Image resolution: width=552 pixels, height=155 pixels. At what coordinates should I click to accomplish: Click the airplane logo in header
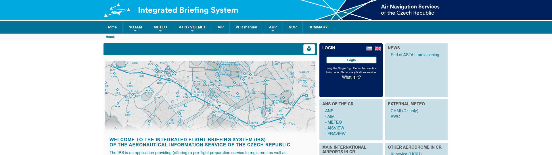pyautogui.click(x=117, y=10)
